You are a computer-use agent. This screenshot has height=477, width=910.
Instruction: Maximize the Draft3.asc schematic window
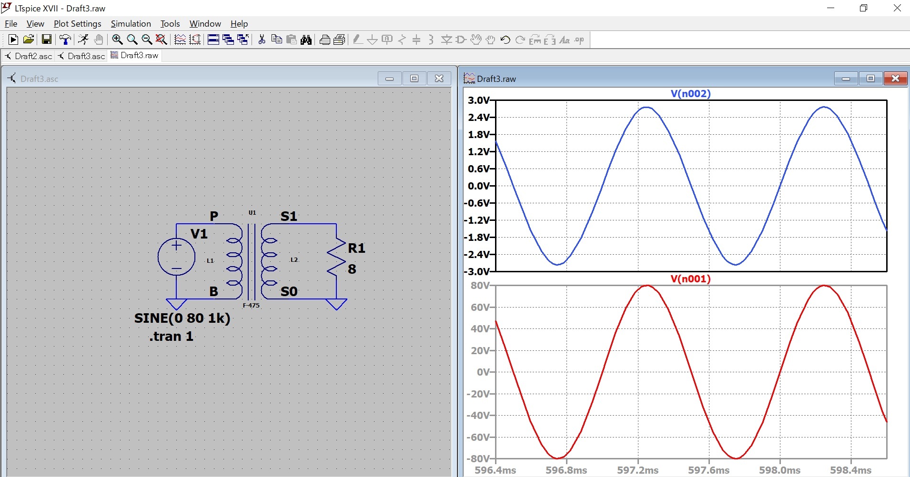[414, 79]
